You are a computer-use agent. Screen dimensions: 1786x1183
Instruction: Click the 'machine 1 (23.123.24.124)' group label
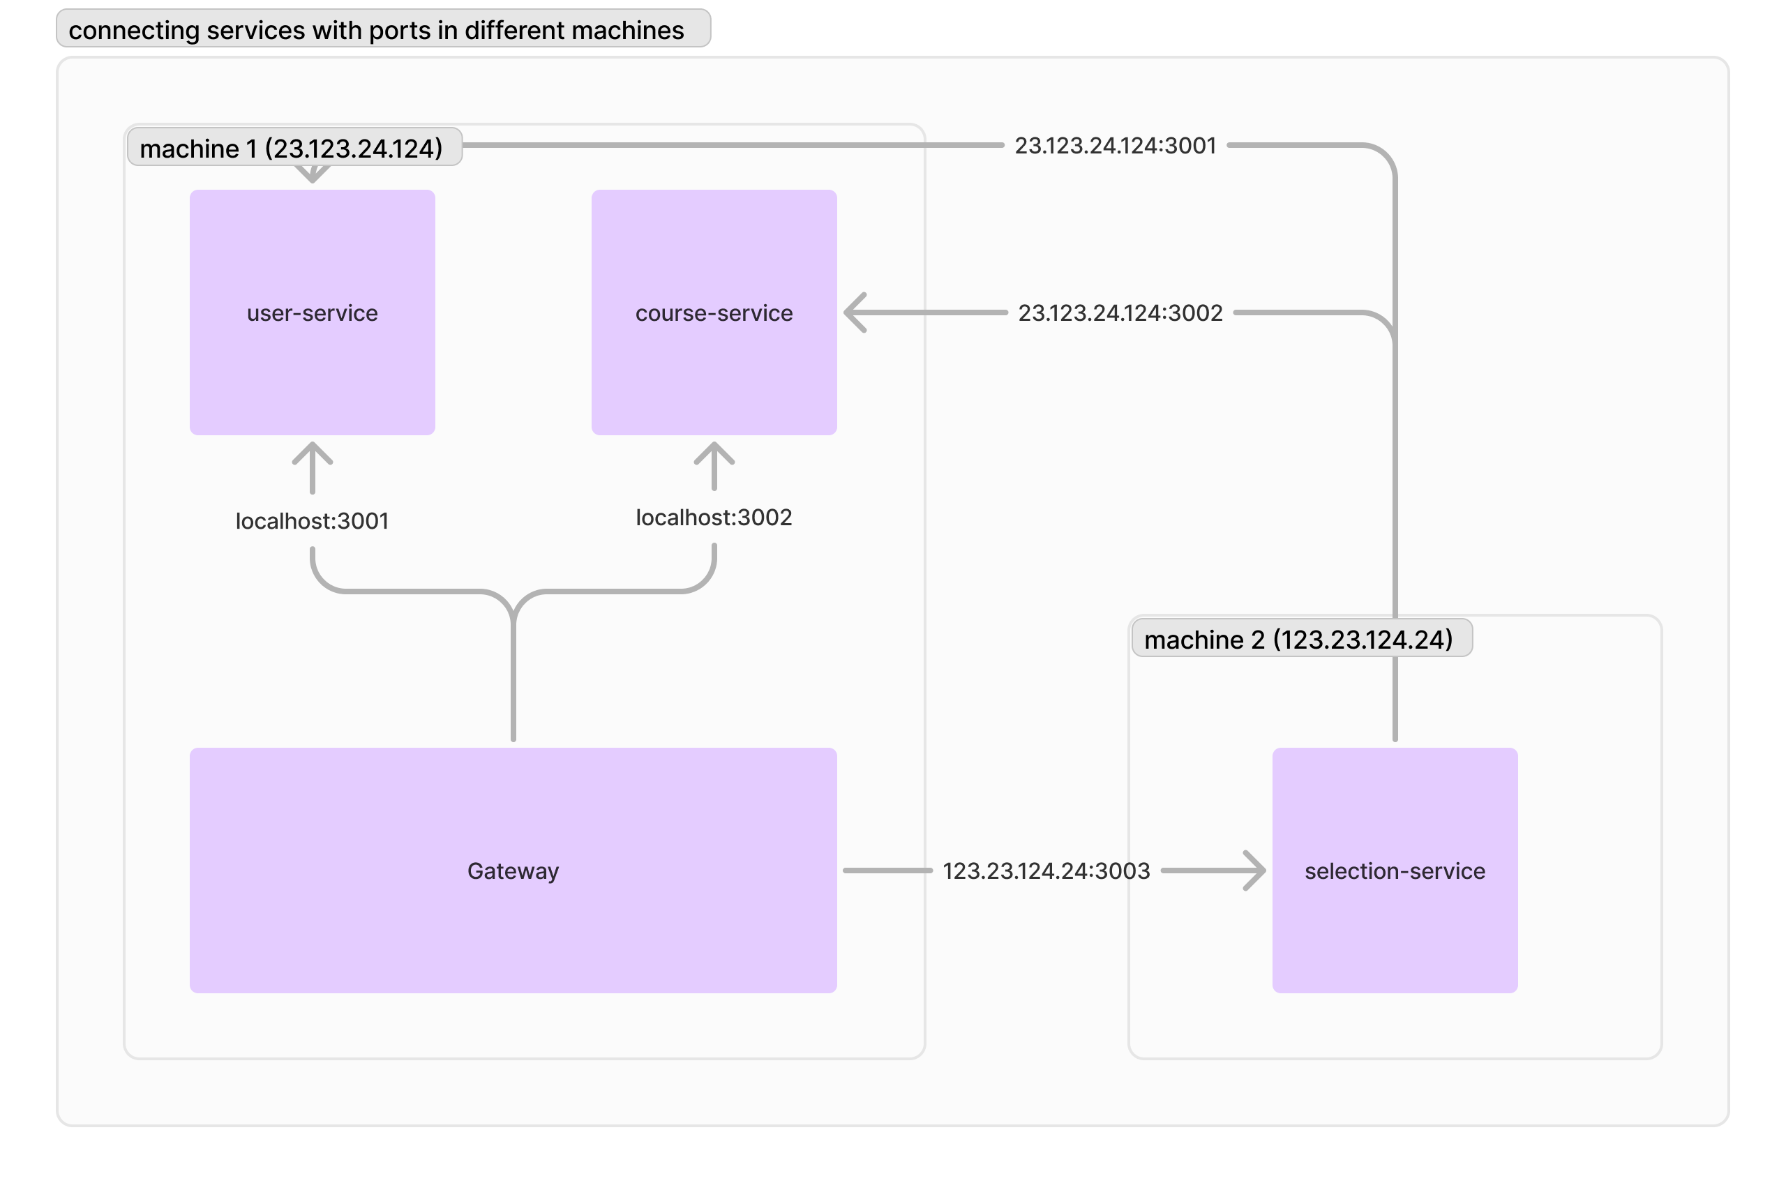point(294,147)
